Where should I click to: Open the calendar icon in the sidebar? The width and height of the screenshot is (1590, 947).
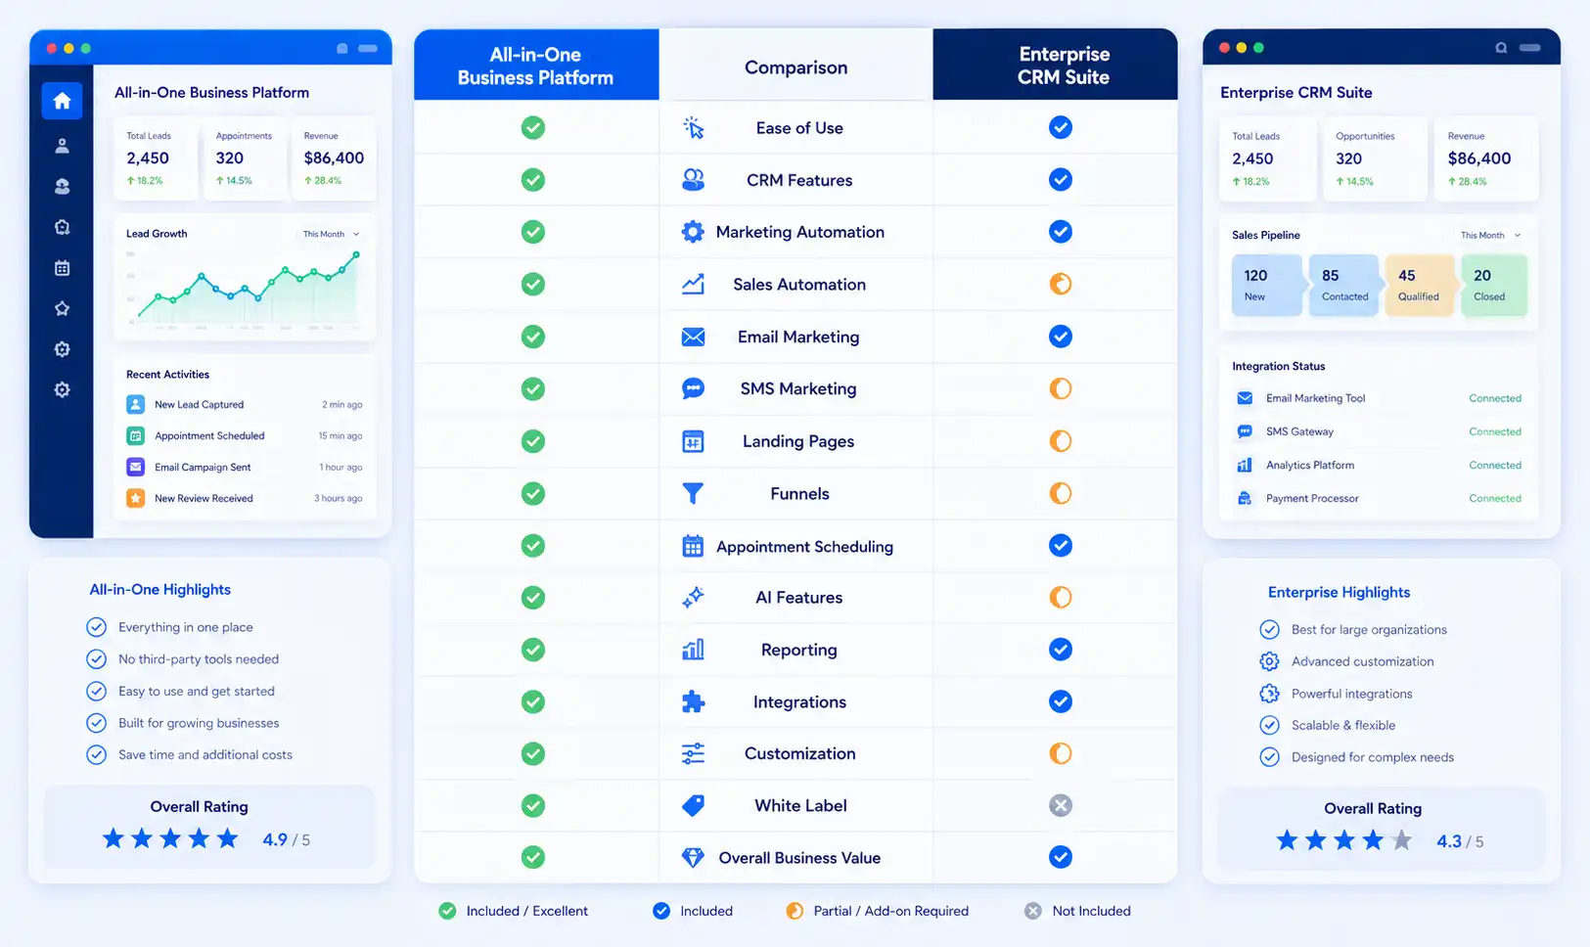coord(62,268)
